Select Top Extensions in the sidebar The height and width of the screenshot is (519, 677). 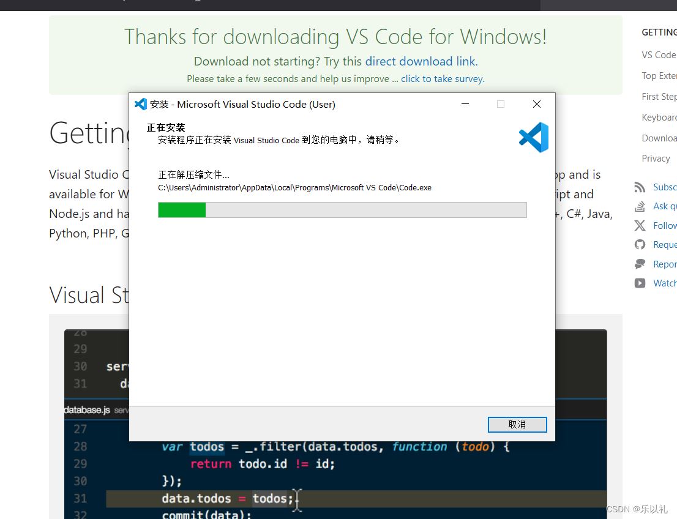[659, 75]
